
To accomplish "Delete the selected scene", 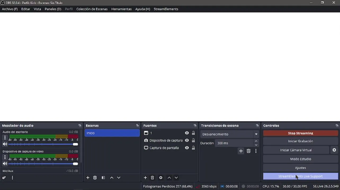I will click(x=95, y=178).
